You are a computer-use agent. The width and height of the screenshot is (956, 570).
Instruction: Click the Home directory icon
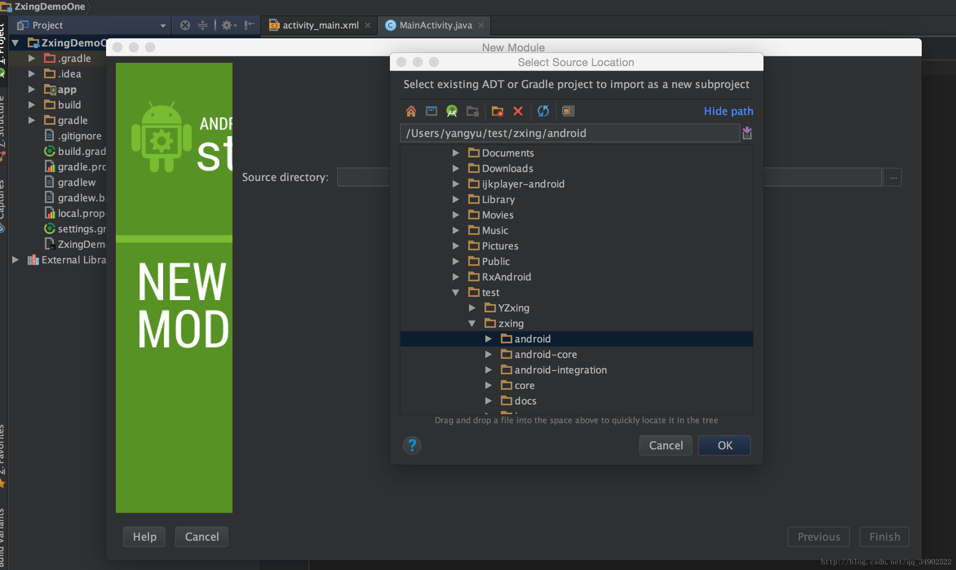pyautogui.click(x=411, y=111)
